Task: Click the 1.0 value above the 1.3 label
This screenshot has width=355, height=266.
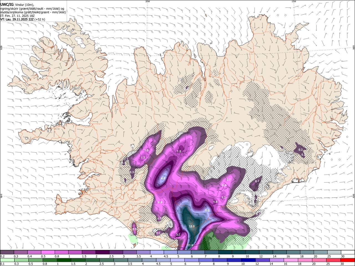Action: point(147,150)
